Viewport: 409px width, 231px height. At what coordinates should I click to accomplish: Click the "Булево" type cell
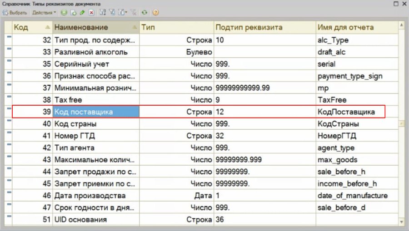click(x=177, y=52)
